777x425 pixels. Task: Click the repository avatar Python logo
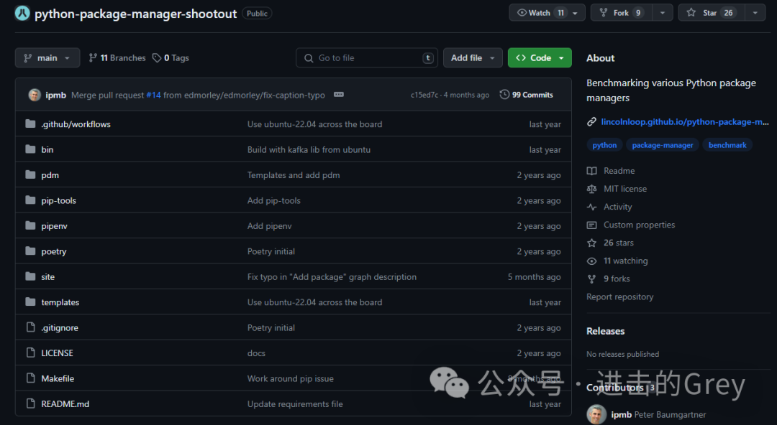click(22, 13)
